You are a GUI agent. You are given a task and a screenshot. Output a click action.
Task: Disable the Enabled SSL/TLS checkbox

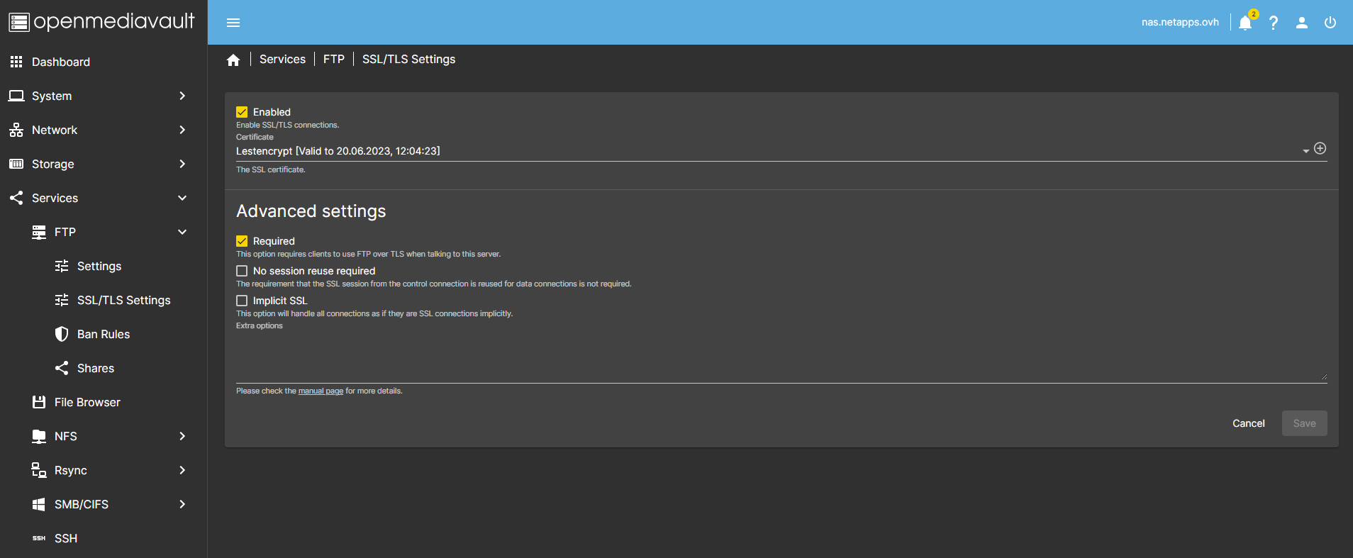(242, 112)
